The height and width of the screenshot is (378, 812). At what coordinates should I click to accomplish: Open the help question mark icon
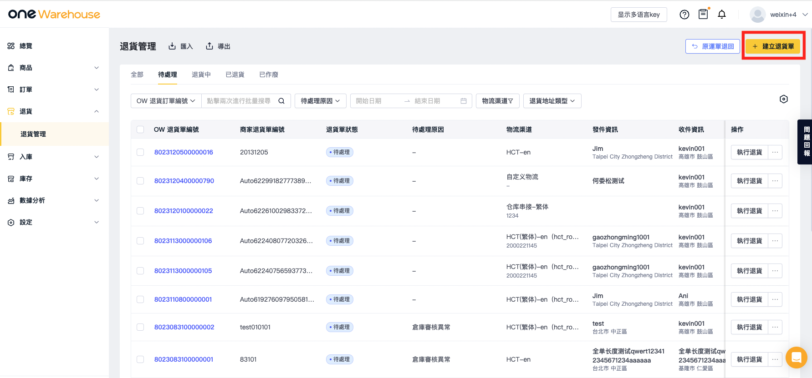[x=684, y=15]
